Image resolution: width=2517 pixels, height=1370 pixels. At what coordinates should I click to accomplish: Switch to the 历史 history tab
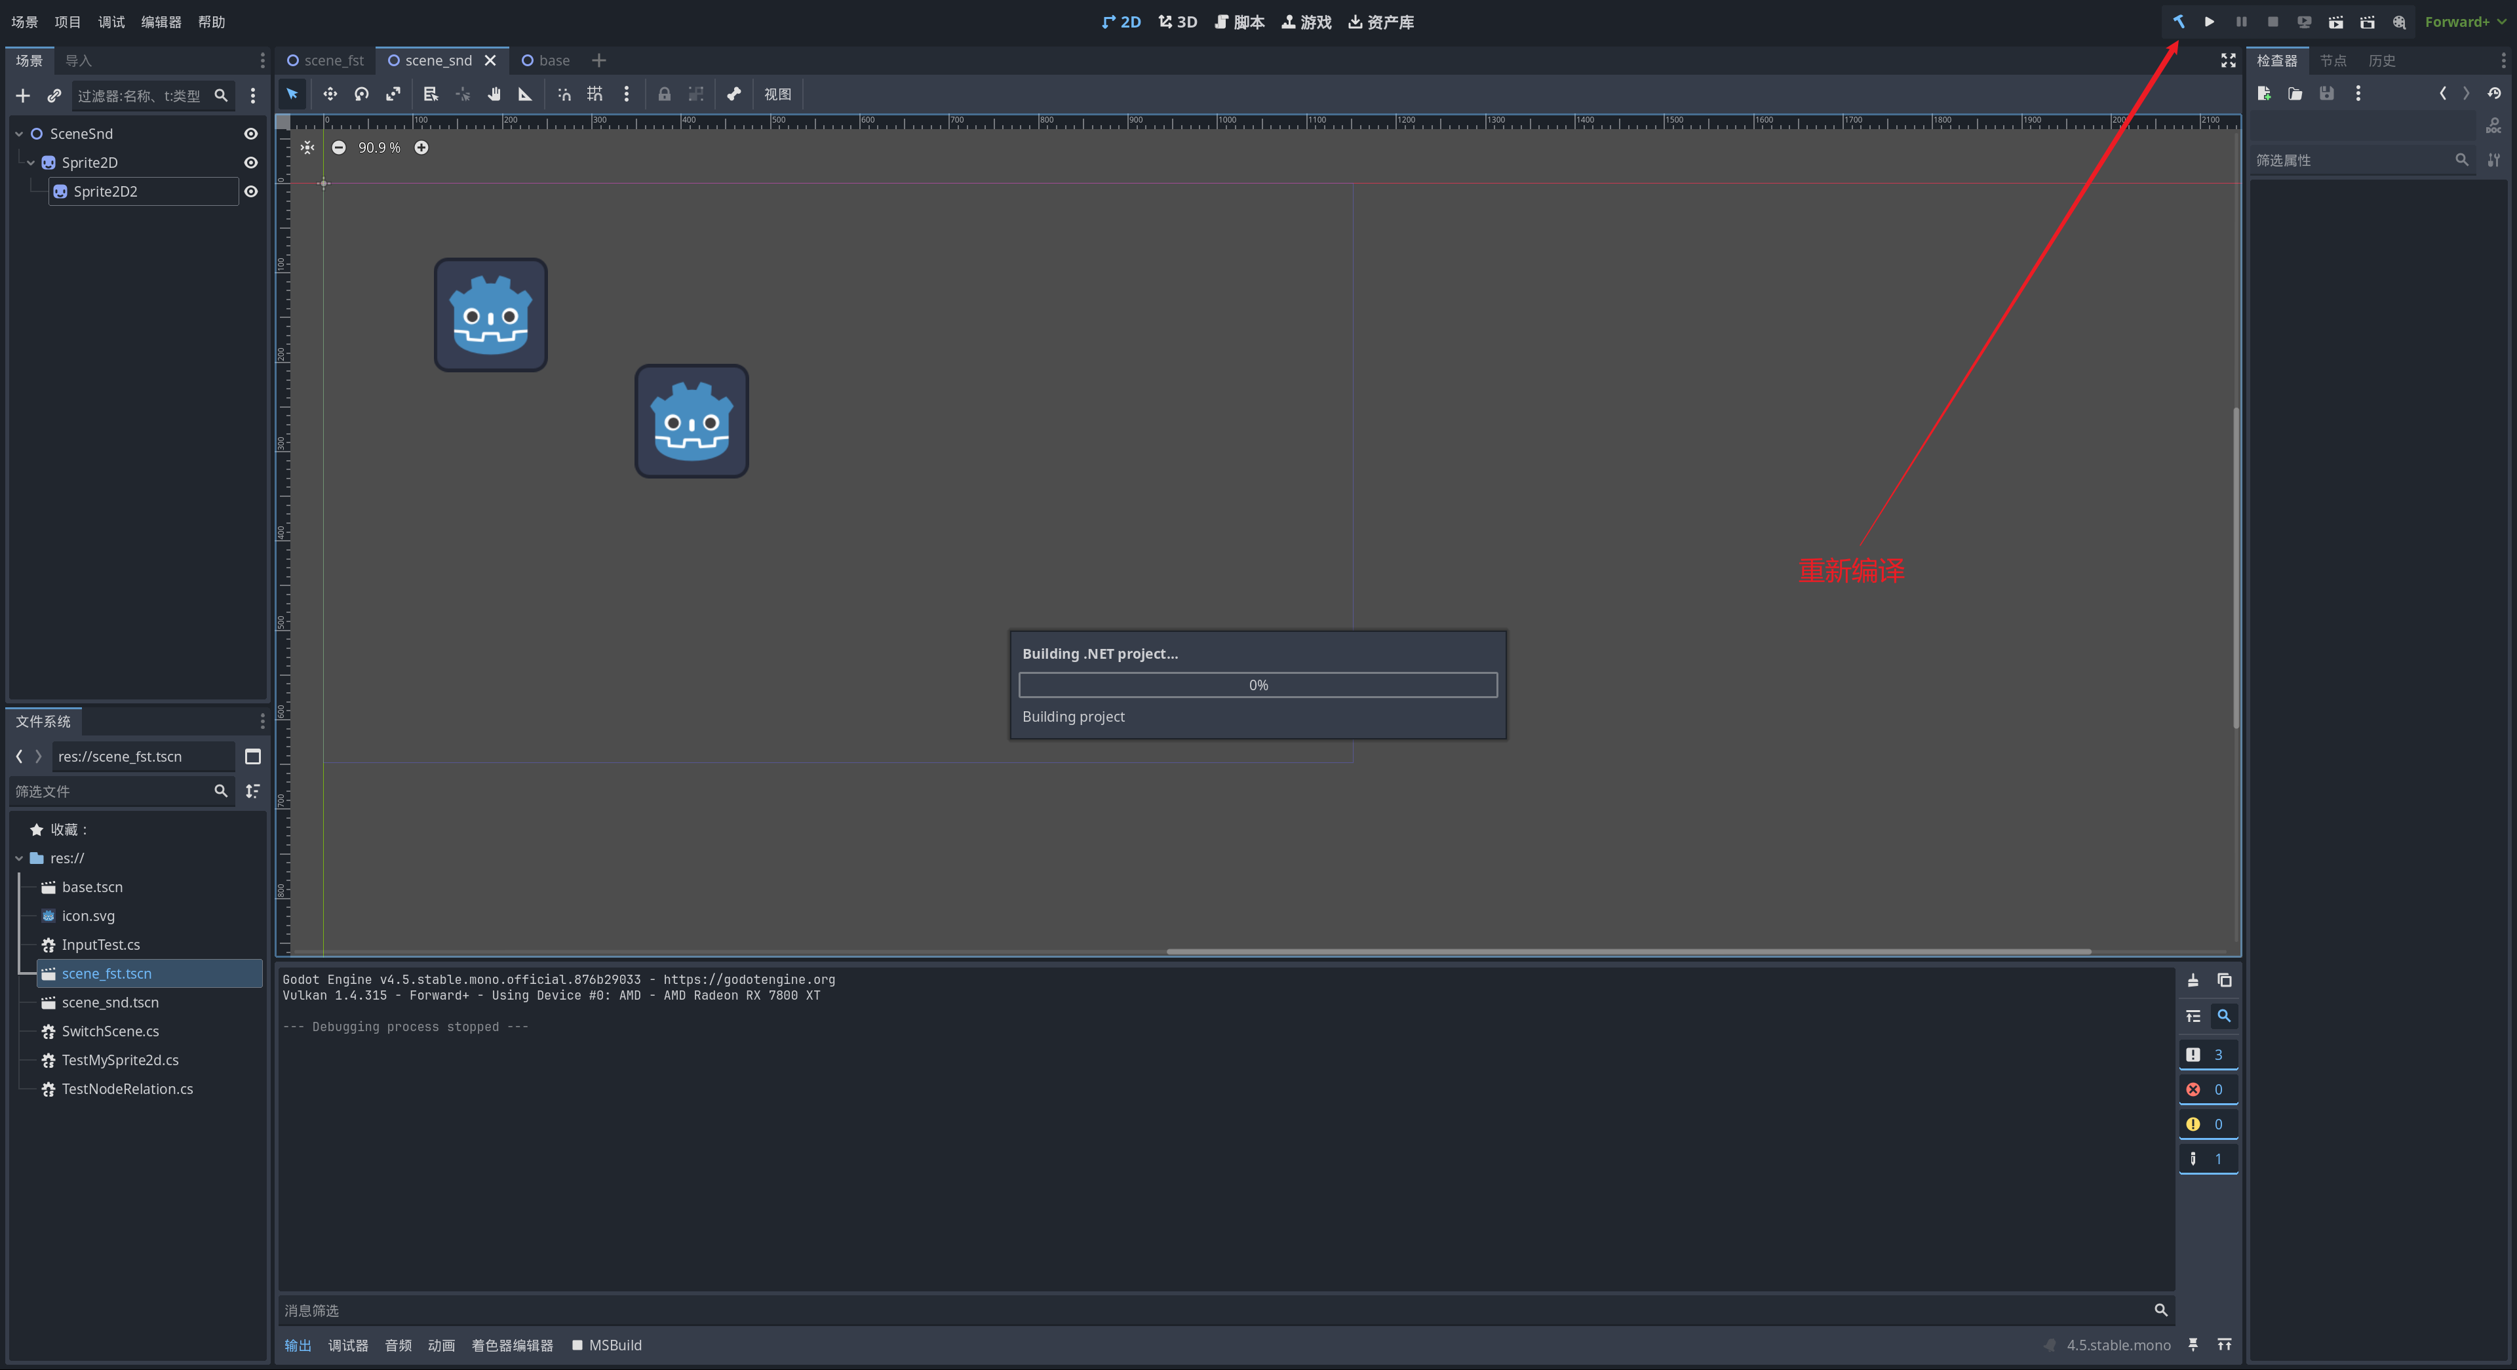(2382, 60)
